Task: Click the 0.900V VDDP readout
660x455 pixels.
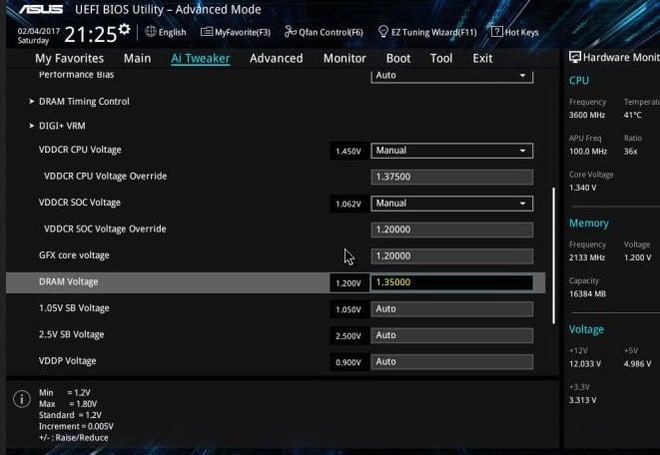Action: (x=348, y=362)
